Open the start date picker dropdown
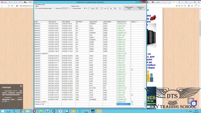The width and height of the screenshot is (201, 113). (102, 8)
